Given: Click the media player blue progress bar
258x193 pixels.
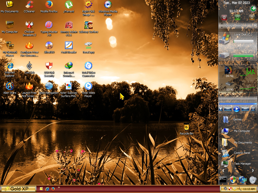Looking at the screenshot, I should click(238, 104).
